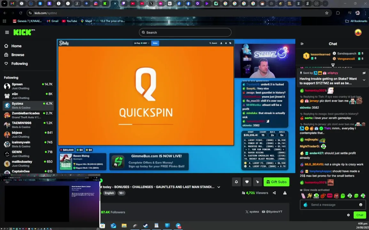The image size is (369, 230).
Task: Reload the page in the browser toolbar
Action: point(21,13)
